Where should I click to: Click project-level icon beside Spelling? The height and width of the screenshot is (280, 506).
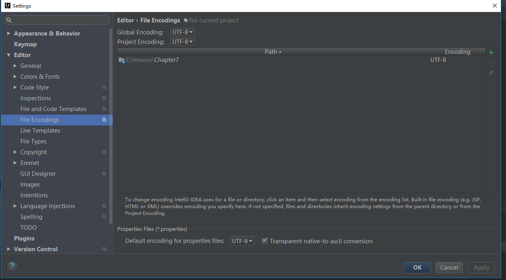tap(104, 217)
